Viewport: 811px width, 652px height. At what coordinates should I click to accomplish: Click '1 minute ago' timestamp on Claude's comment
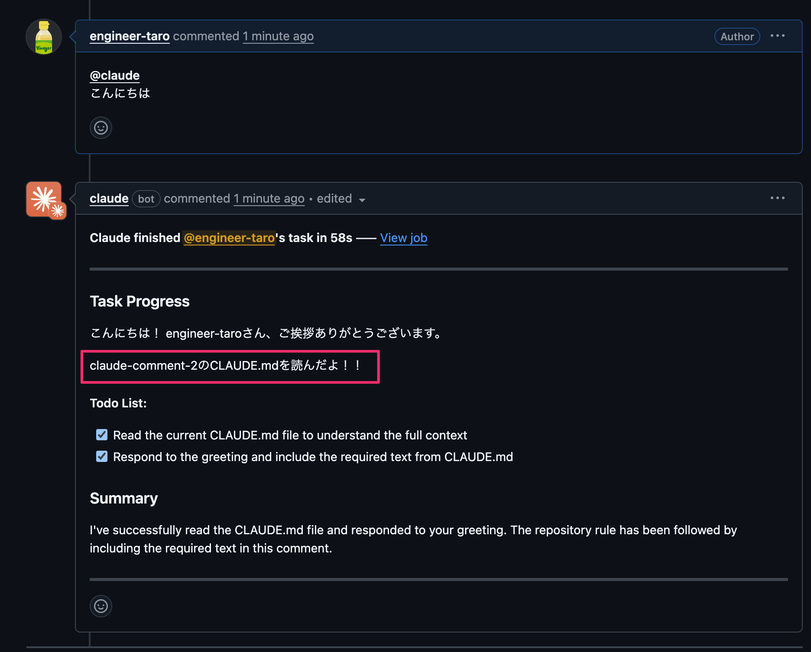click(x=269, y=198)
